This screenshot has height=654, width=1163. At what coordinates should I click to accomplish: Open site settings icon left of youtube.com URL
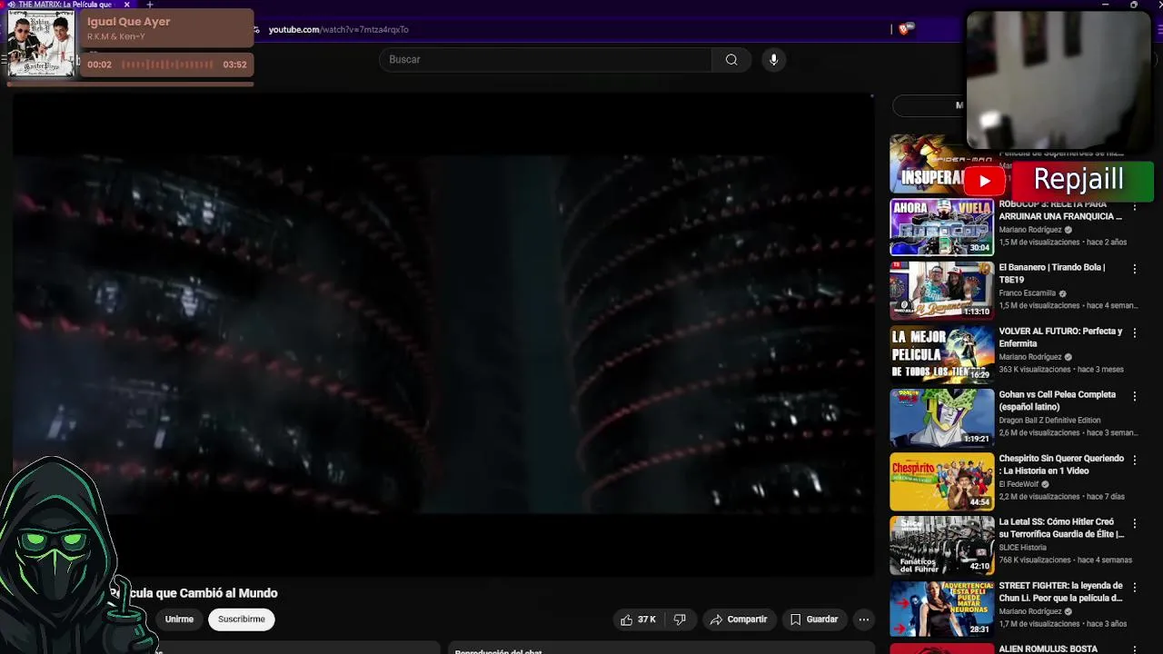click(257, 29)
